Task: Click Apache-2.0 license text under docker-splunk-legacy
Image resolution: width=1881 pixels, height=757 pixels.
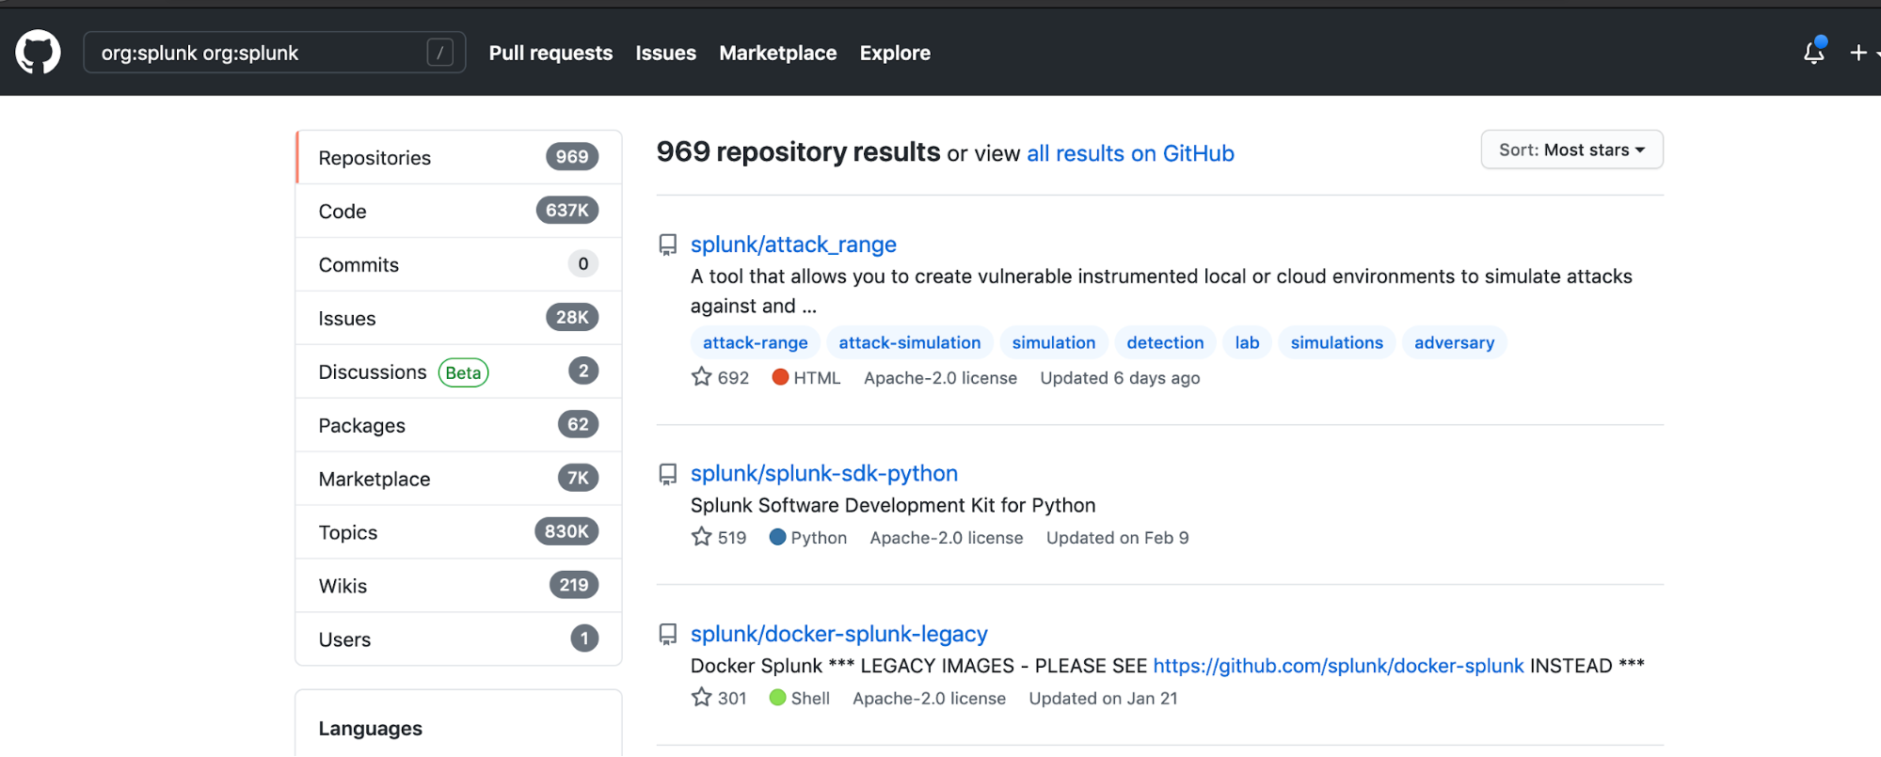Action: 929,699
